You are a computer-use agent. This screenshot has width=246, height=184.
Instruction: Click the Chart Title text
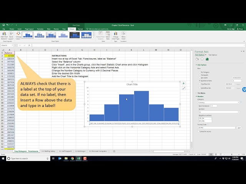132,84
